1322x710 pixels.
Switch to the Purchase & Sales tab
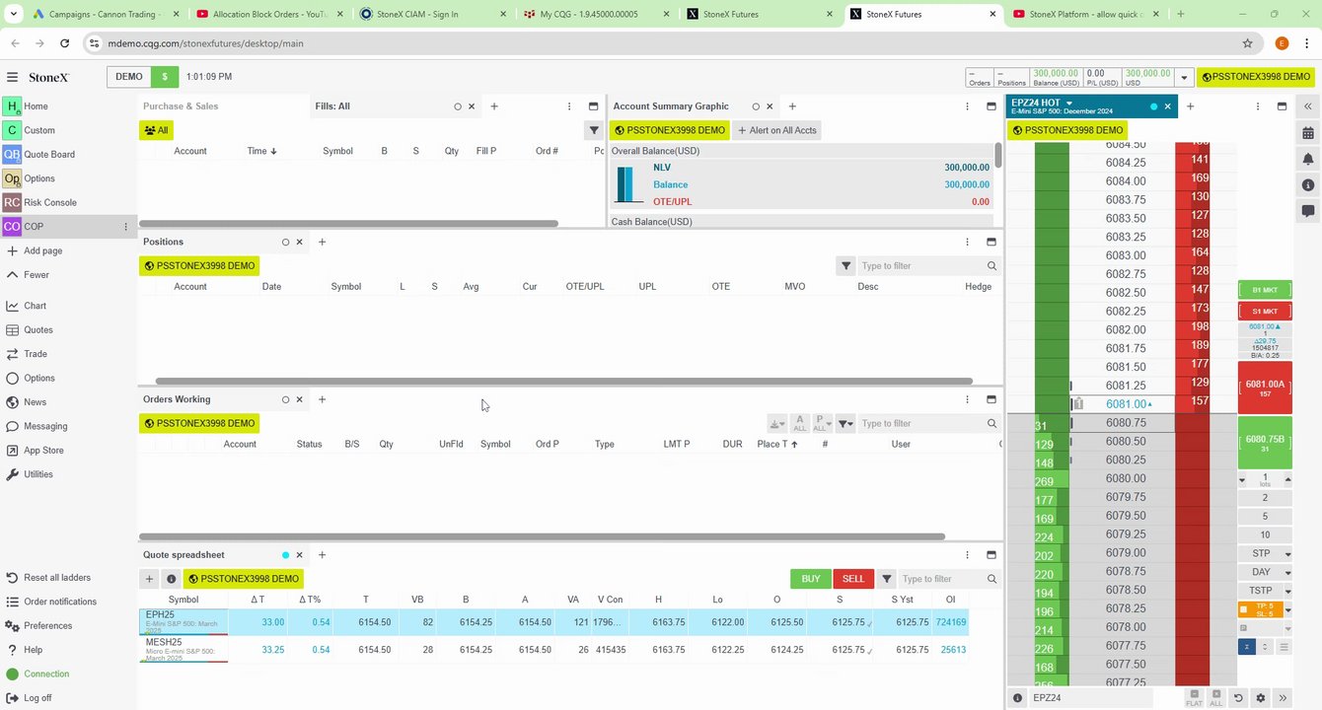(181, 106)
